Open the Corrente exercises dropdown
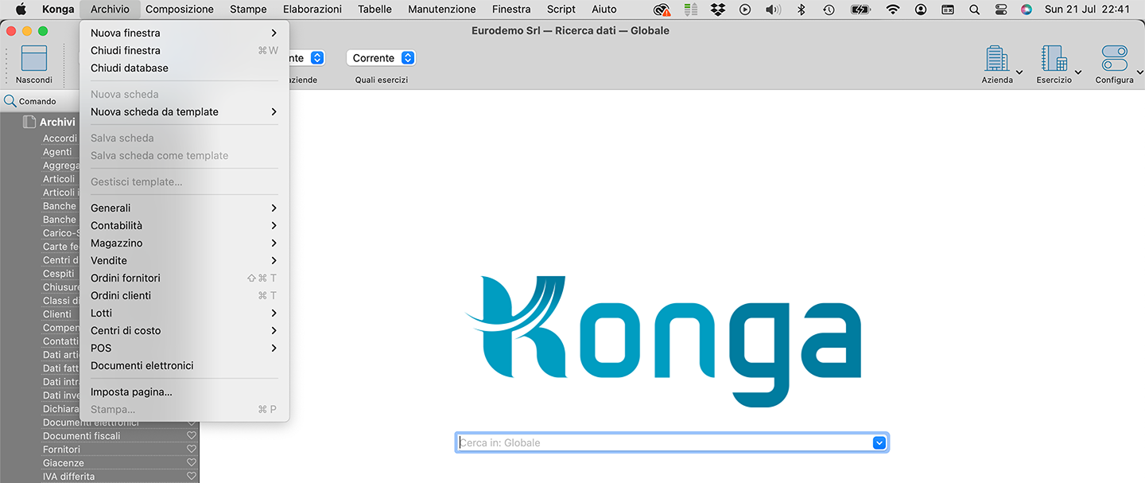 pos(382,58)
